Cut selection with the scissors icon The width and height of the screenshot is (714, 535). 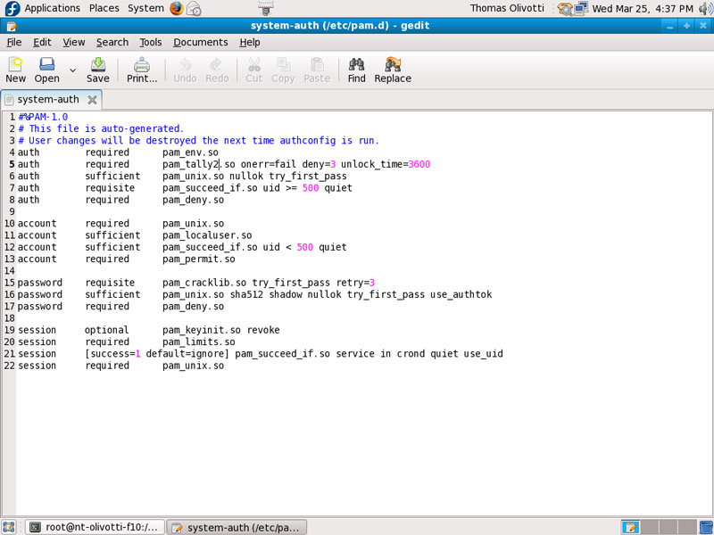(254, 70)
